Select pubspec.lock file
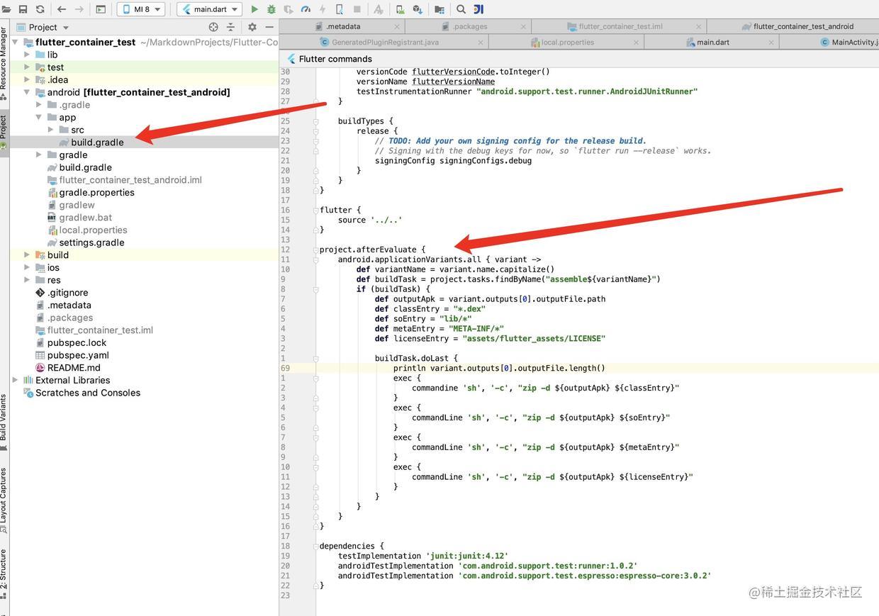The image size is (879, 616). pyautogui.click(x=77, y=342)
